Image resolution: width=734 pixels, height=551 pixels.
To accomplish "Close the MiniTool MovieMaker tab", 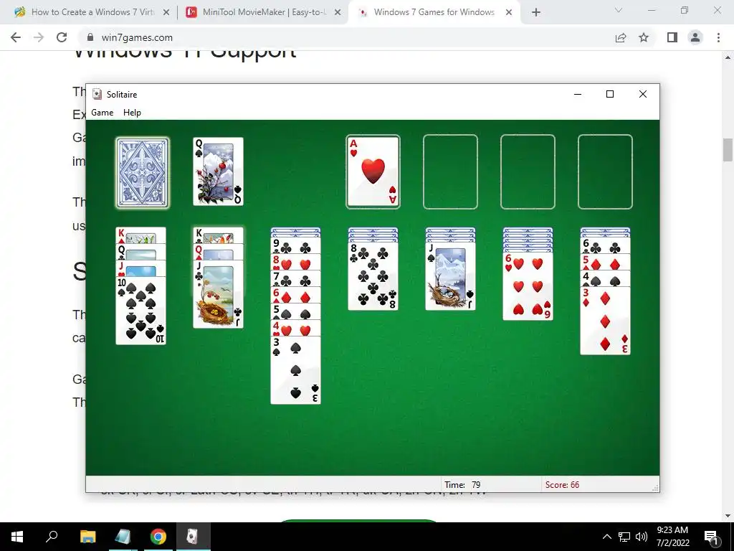I will (x=338, y=13).
